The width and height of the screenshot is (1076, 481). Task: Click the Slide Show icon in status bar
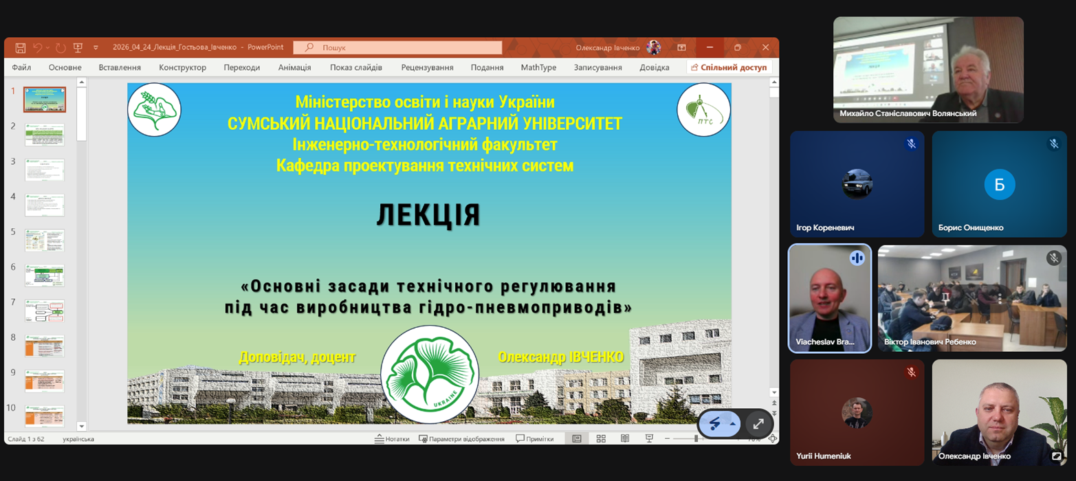[x=648, y=438]
